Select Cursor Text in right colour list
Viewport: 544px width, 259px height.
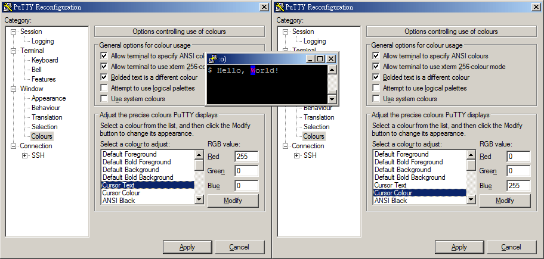click(x=420, y=185)
